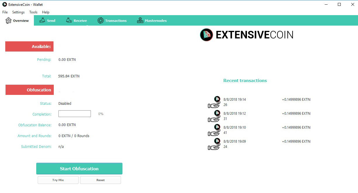Click the Amount and Rounds label
This screenshot has width=358, height=193.
point(34,136)
